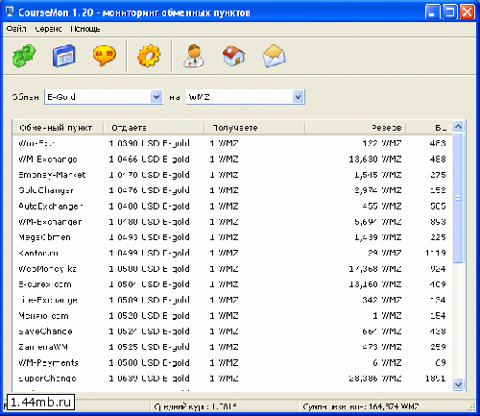Viewport: 480px width, 416px height.
Task: Click the 1.0520 USD E-gold rate cell
Action: point(149,316)
